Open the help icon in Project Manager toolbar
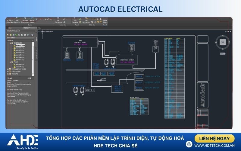The width and height of the screenshot is (241, 151). pos(33,35)
